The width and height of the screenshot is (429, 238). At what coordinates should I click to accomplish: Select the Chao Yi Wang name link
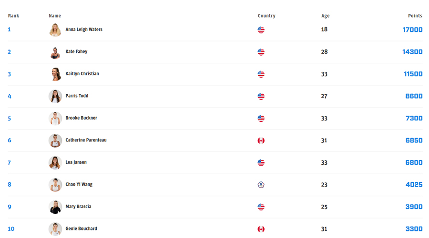[x=79, y=184]
